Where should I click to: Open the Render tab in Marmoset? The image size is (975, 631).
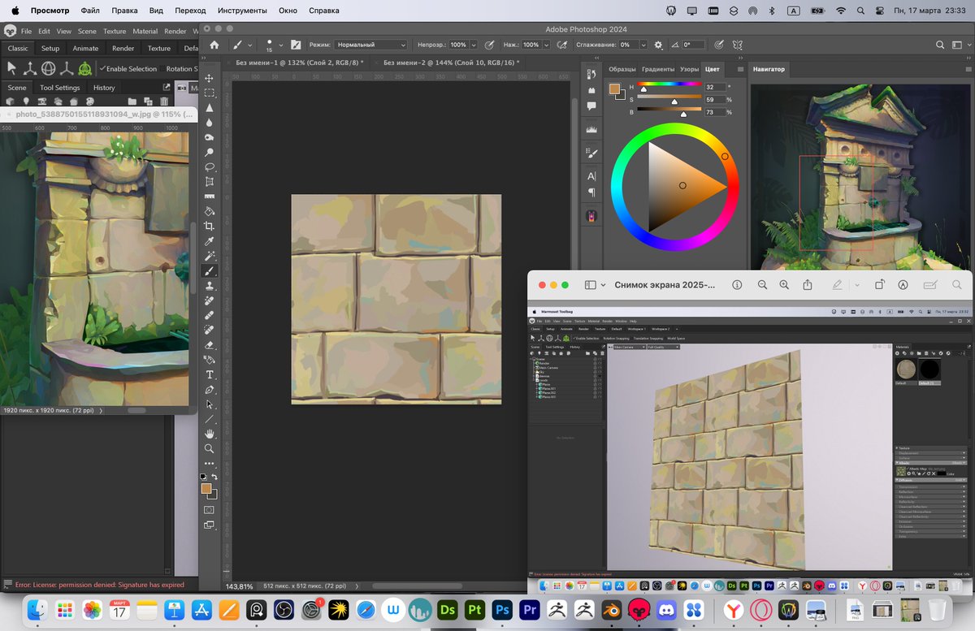click(x=123, y=48)
